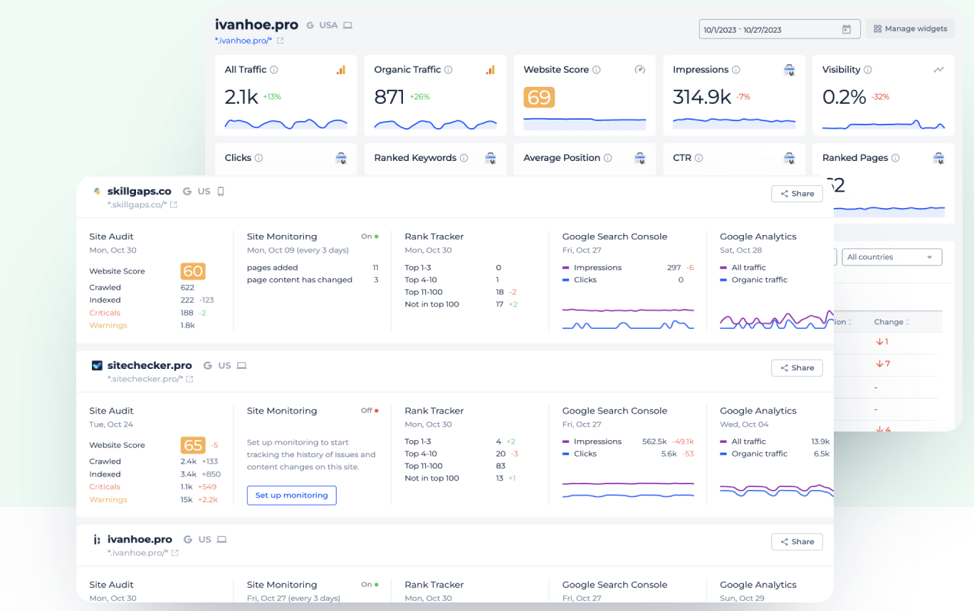The image size is (974, 611).
Task: Click info icon beside CTR
Action: [x=698, y=158]
